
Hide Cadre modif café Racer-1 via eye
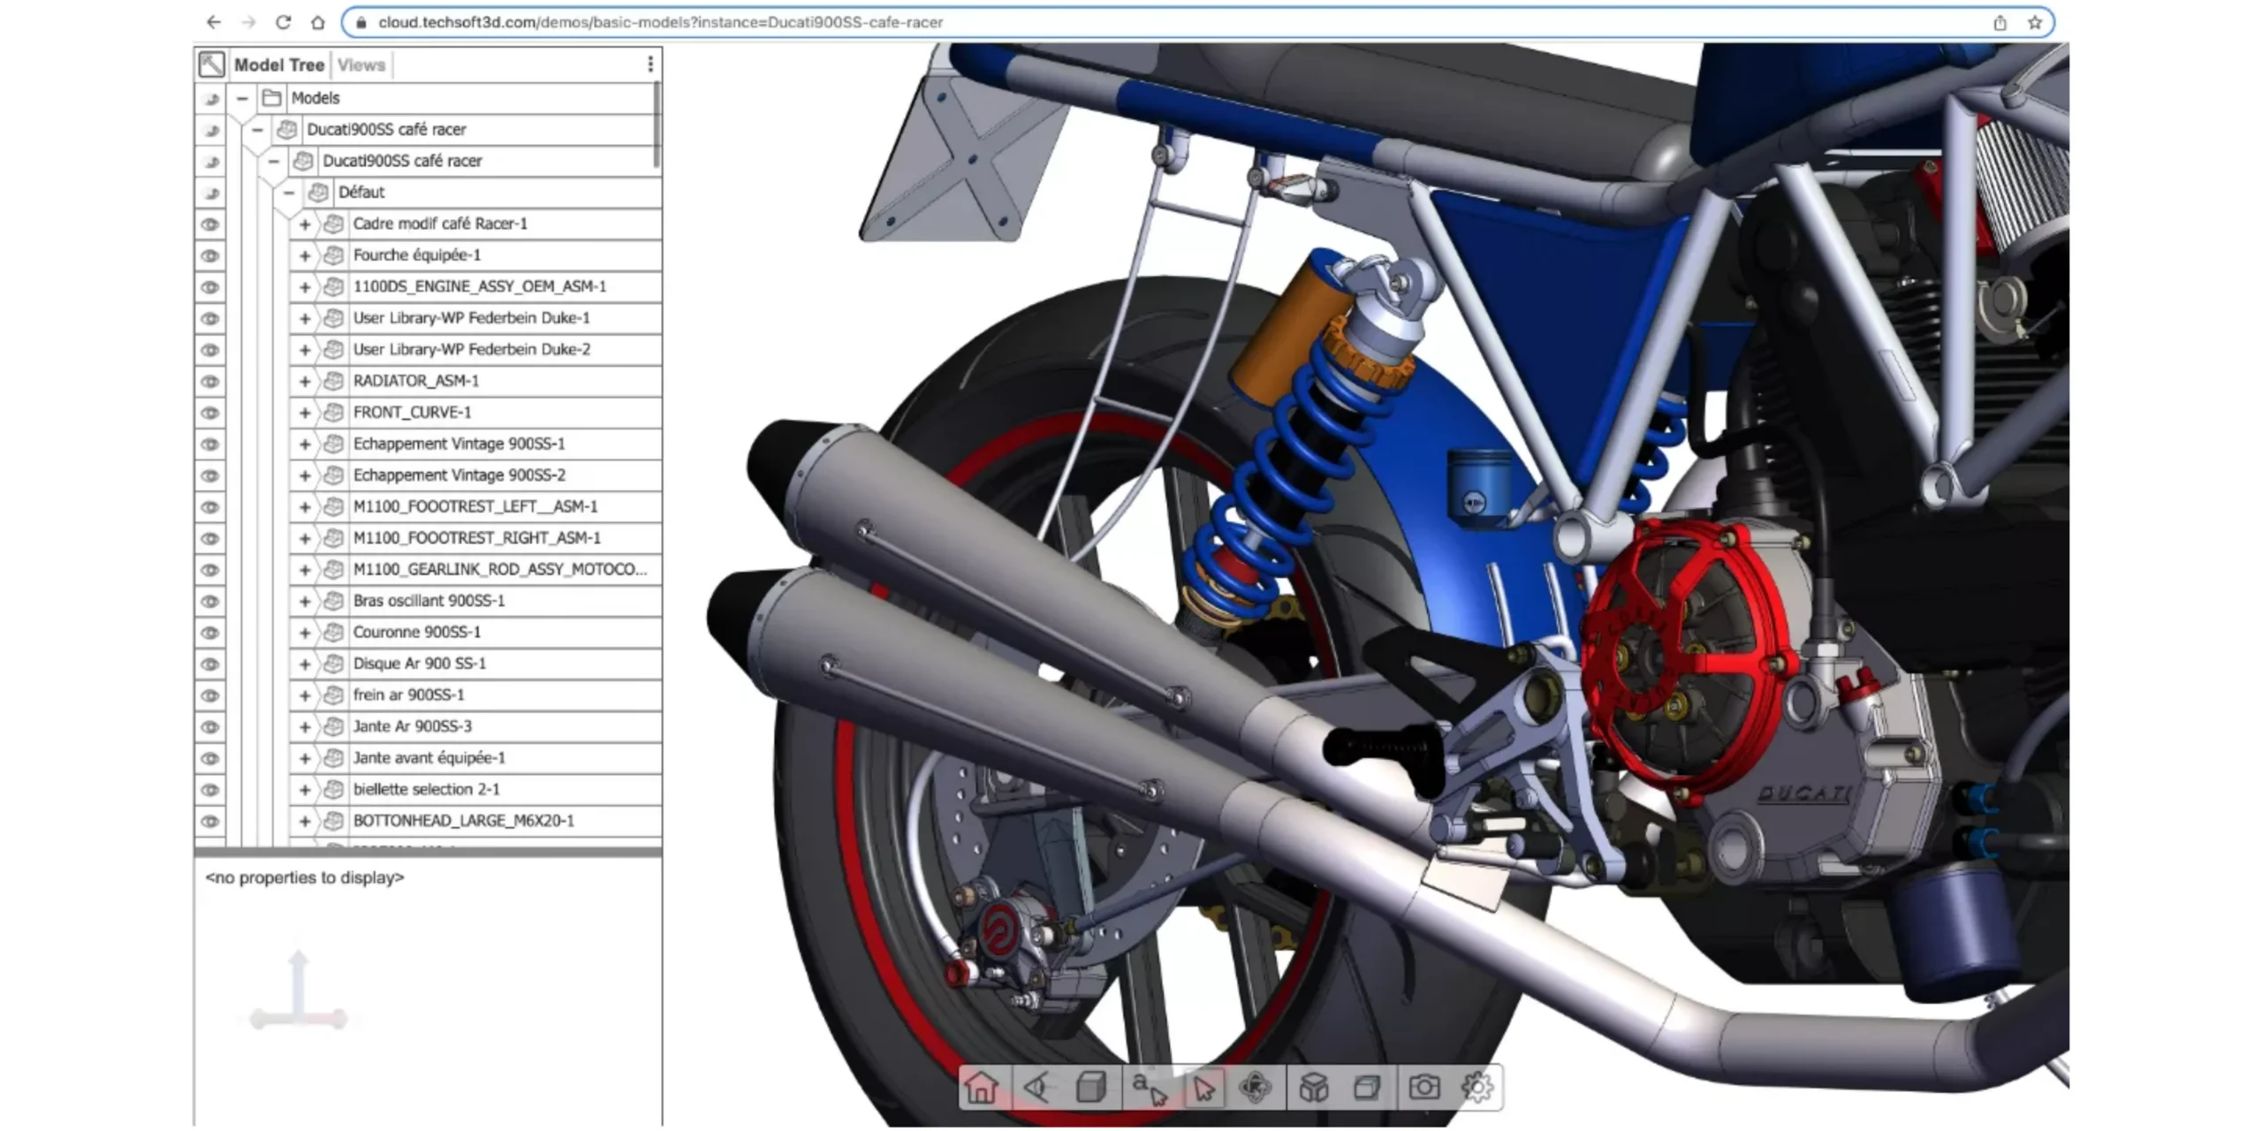[x=210, y=224]
